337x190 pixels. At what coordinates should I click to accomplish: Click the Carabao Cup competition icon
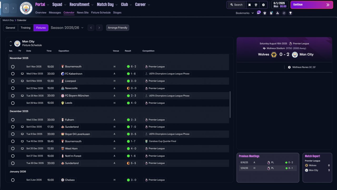coord(146,141)
